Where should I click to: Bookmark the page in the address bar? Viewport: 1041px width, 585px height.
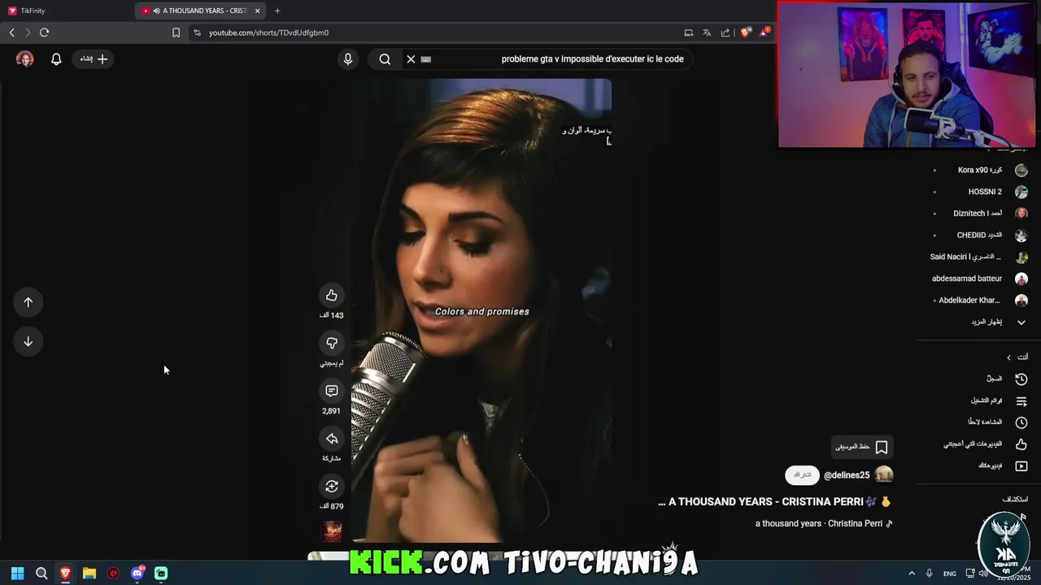click(176, 32)
